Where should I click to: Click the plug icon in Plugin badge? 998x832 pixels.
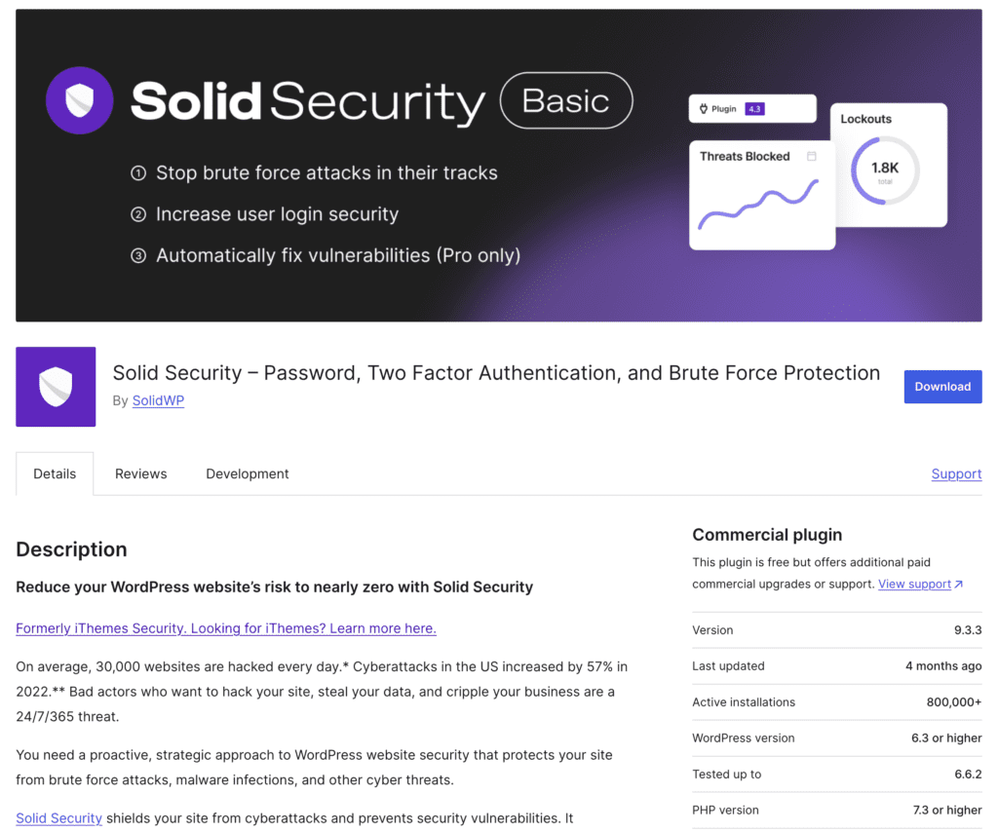click(704, 109)
